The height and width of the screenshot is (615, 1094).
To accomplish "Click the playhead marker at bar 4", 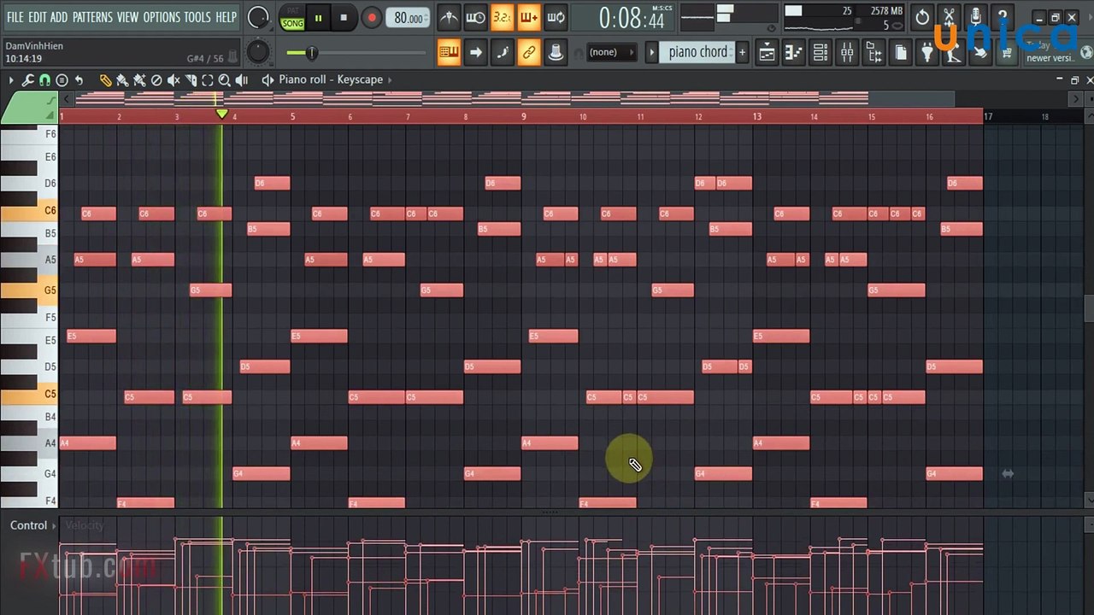I will 222,114.
